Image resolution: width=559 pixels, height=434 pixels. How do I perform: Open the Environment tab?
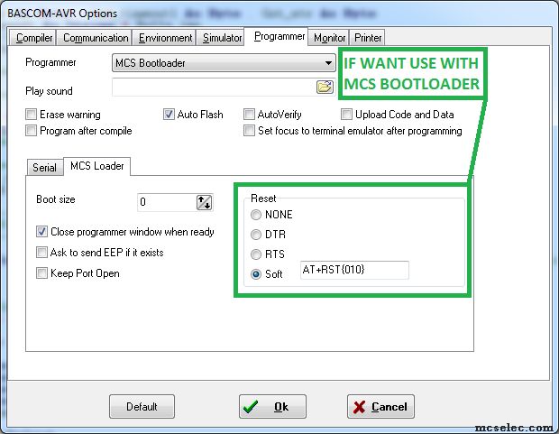pos(165,38)
